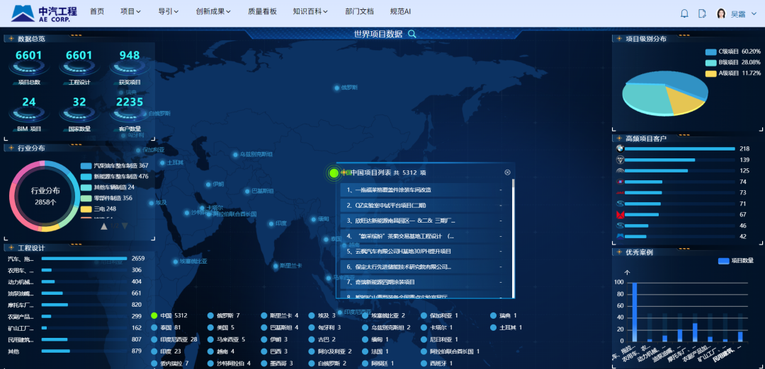Toggle 新能源车整车制造 legend item
Image resolution: width=765 pixels, height=369 pixels.
click(86, 177)
